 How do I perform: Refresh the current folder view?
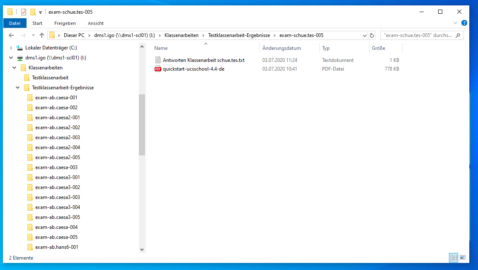(371, 35)
